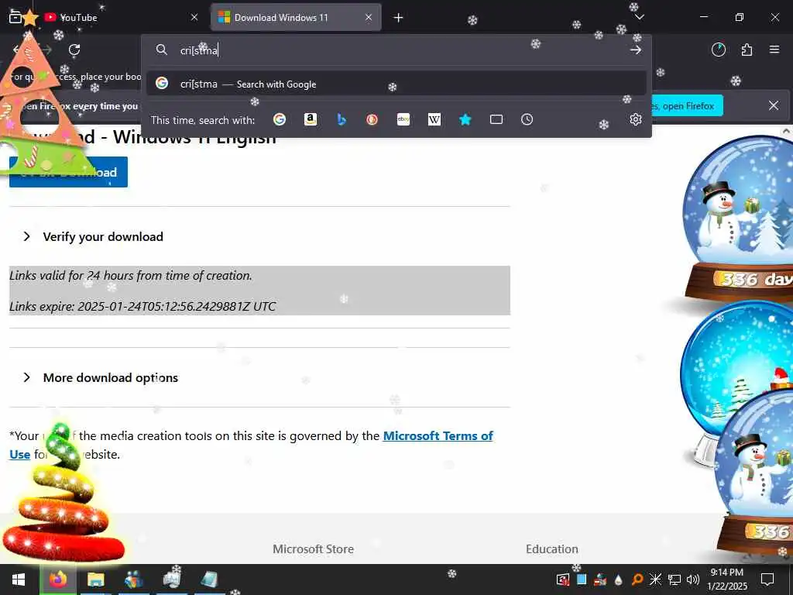
Task: Click the water drop tray icon
Action: (x=618, y=580)
